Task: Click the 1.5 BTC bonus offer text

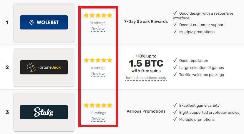Action: click(x=146, y=63)
